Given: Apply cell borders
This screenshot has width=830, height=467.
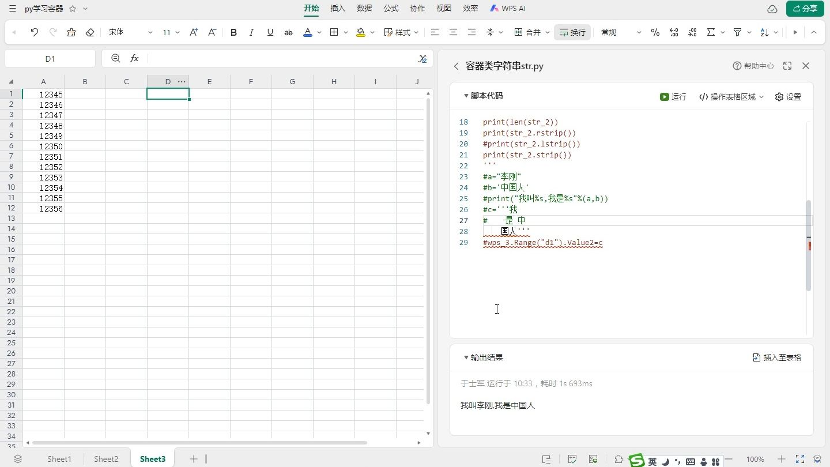Looking at the screenshot, I should [334, 32].
